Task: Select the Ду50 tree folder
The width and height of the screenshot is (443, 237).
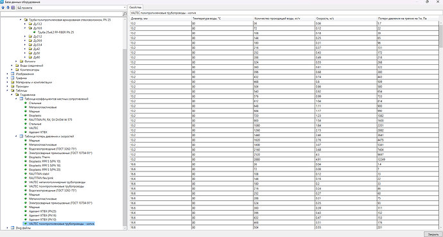Action: click(37, 53)
